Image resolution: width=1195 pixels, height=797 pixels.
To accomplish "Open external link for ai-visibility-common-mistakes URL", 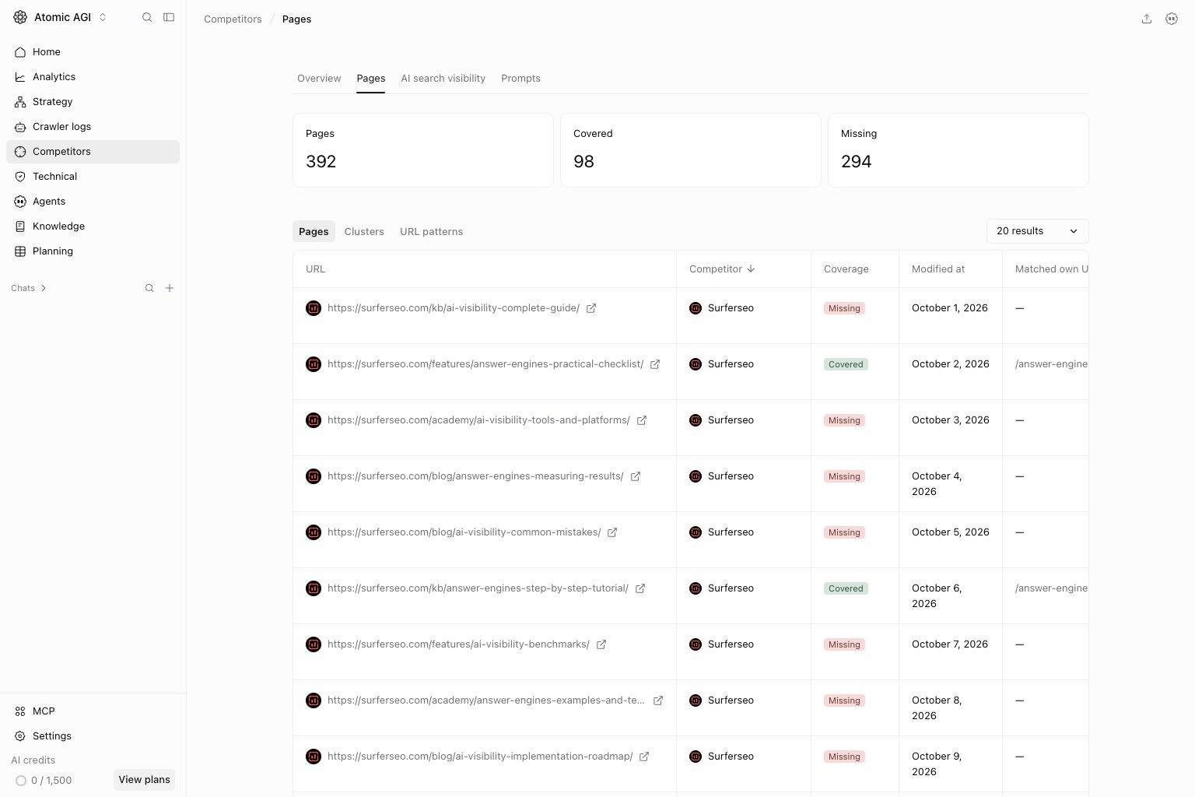I will click(612, 532).
